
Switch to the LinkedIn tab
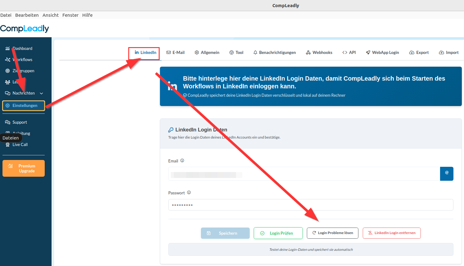coord(145,52)
